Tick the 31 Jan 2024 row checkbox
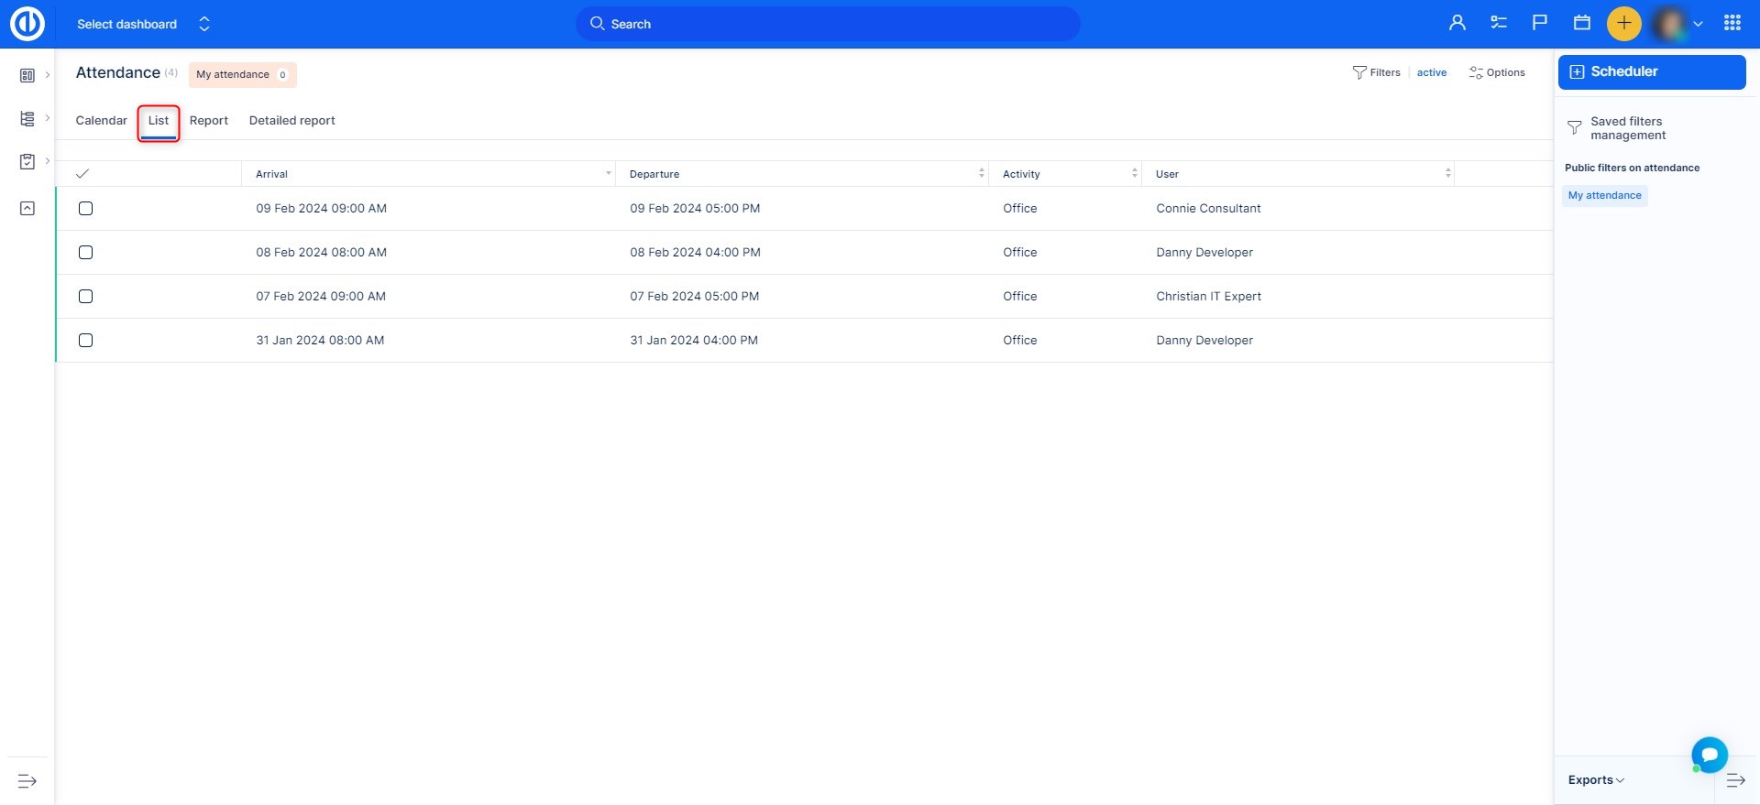 [86, 341]
